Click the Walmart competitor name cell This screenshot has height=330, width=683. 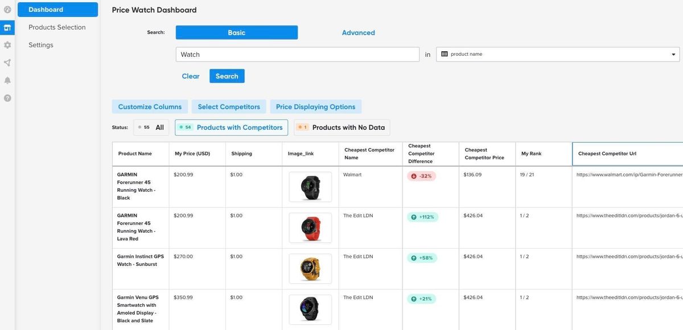[x=352, y=175]
